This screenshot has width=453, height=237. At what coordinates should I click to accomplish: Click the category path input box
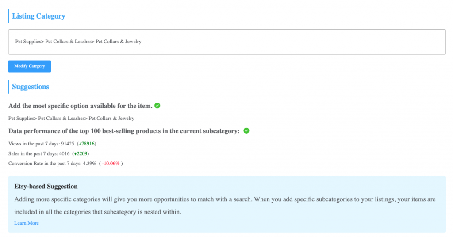coord(227,42)
